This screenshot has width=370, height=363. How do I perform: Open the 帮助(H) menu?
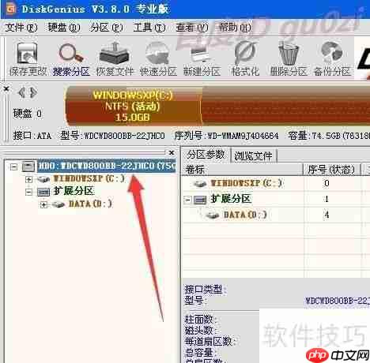coord(235,27)
